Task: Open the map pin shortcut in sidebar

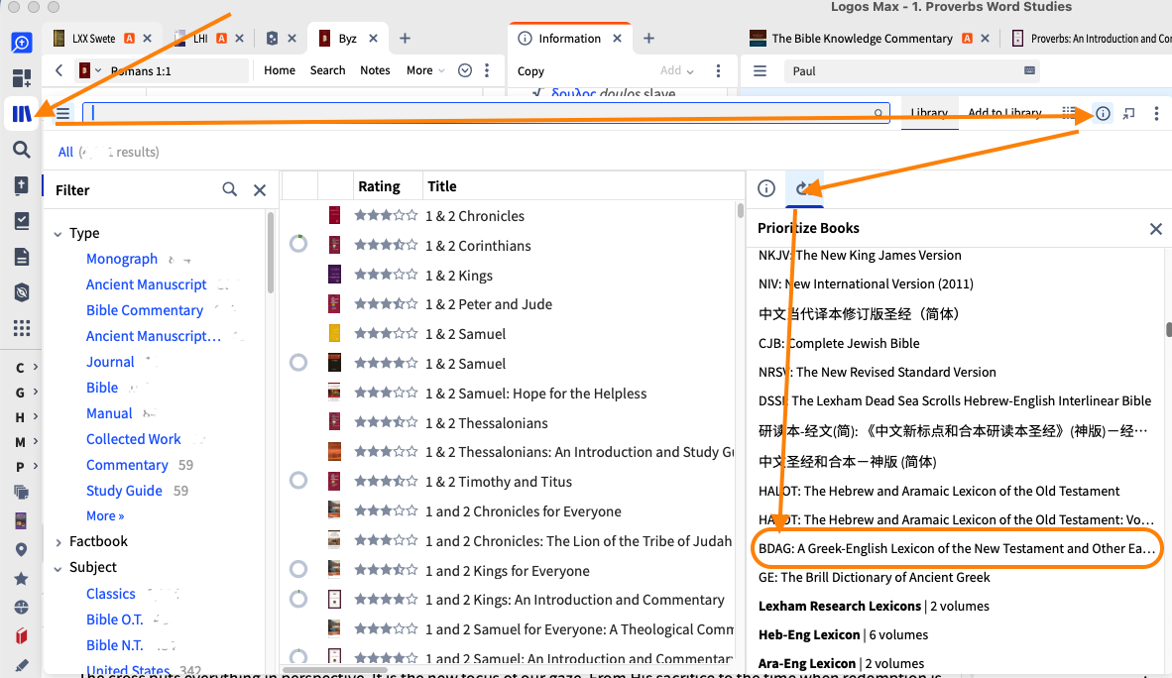Action: (x=21, y=549)
